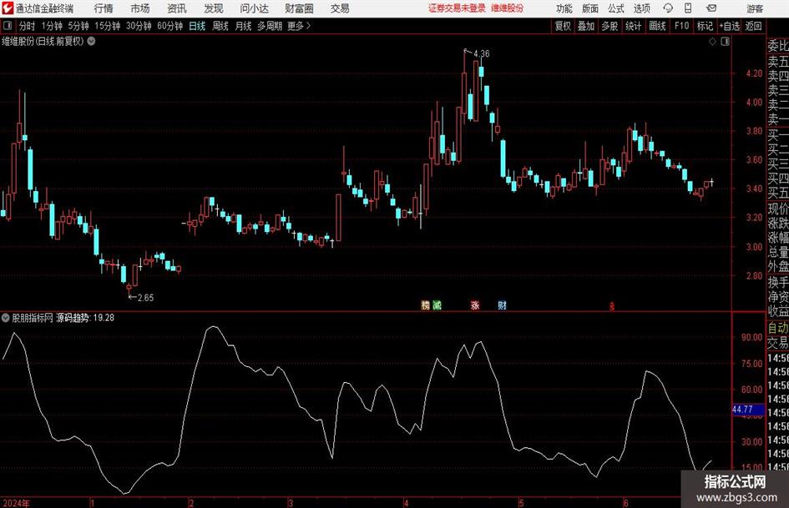Open the mail envelope icon
789x508 pixels.
click(711, 8)
